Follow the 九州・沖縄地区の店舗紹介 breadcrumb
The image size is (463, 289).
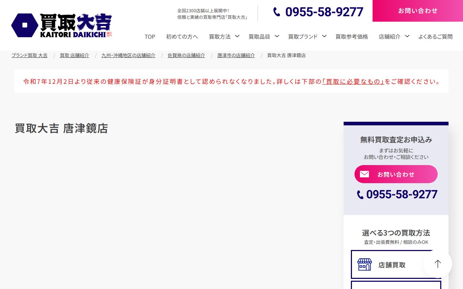(128, 55)
